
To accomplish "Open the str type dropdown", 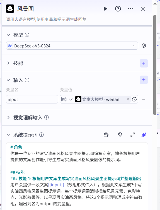I will tap(67, 99).
